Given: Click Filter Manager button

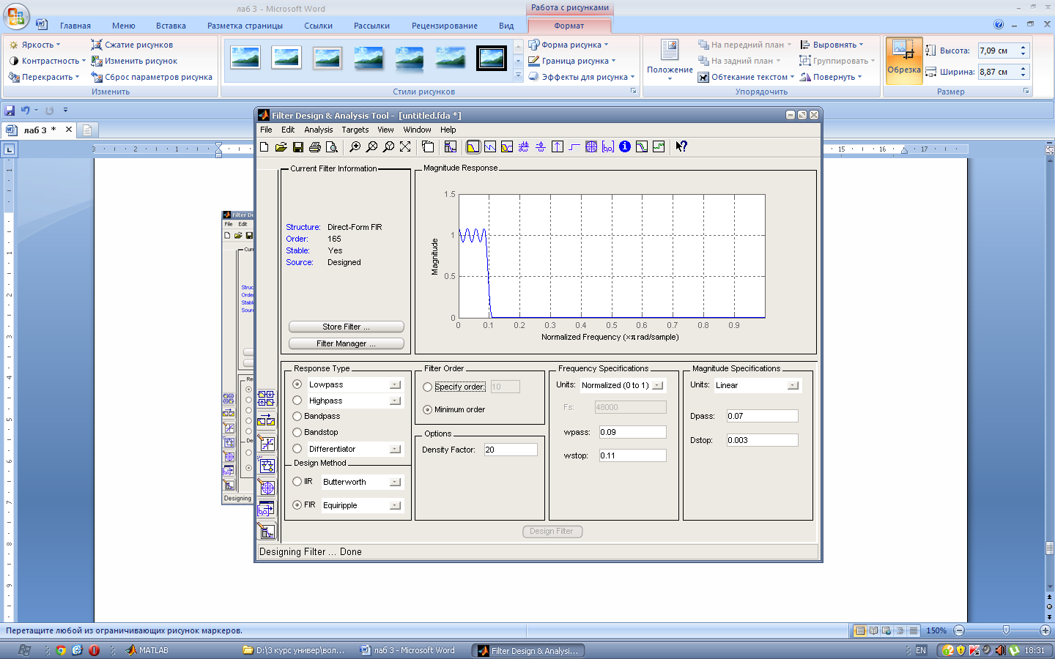Looking at the screenshot, I should [347, 343].
